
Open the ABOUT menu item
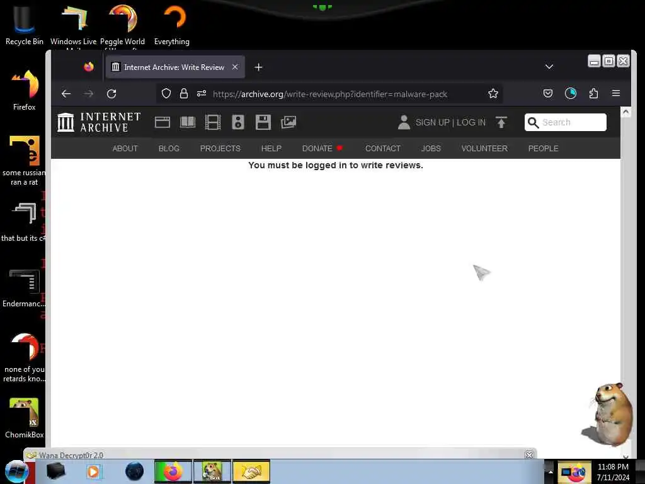(125, 149)
